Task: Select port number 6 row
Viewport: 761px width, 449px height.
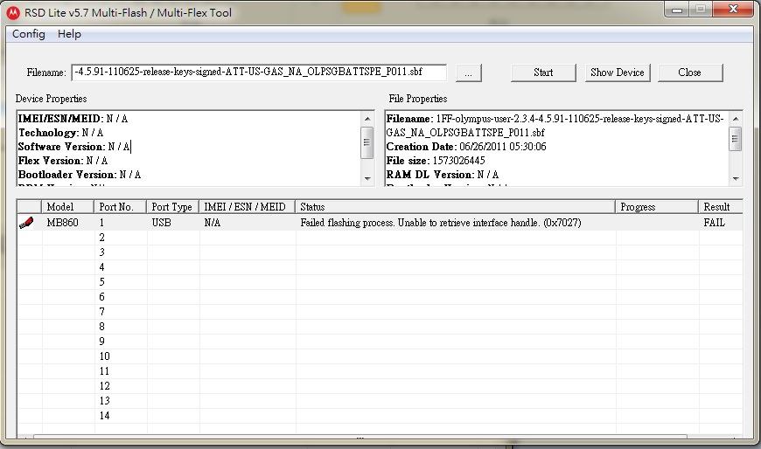Action: click(380, 297)
